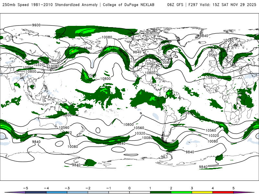Screen dimensions: 259x194
Task: Click the colorbar tick label '-4'
Action: tap(46, 188)
